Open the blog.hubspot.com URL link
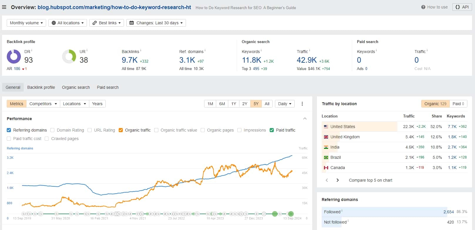 pos(114,7)
